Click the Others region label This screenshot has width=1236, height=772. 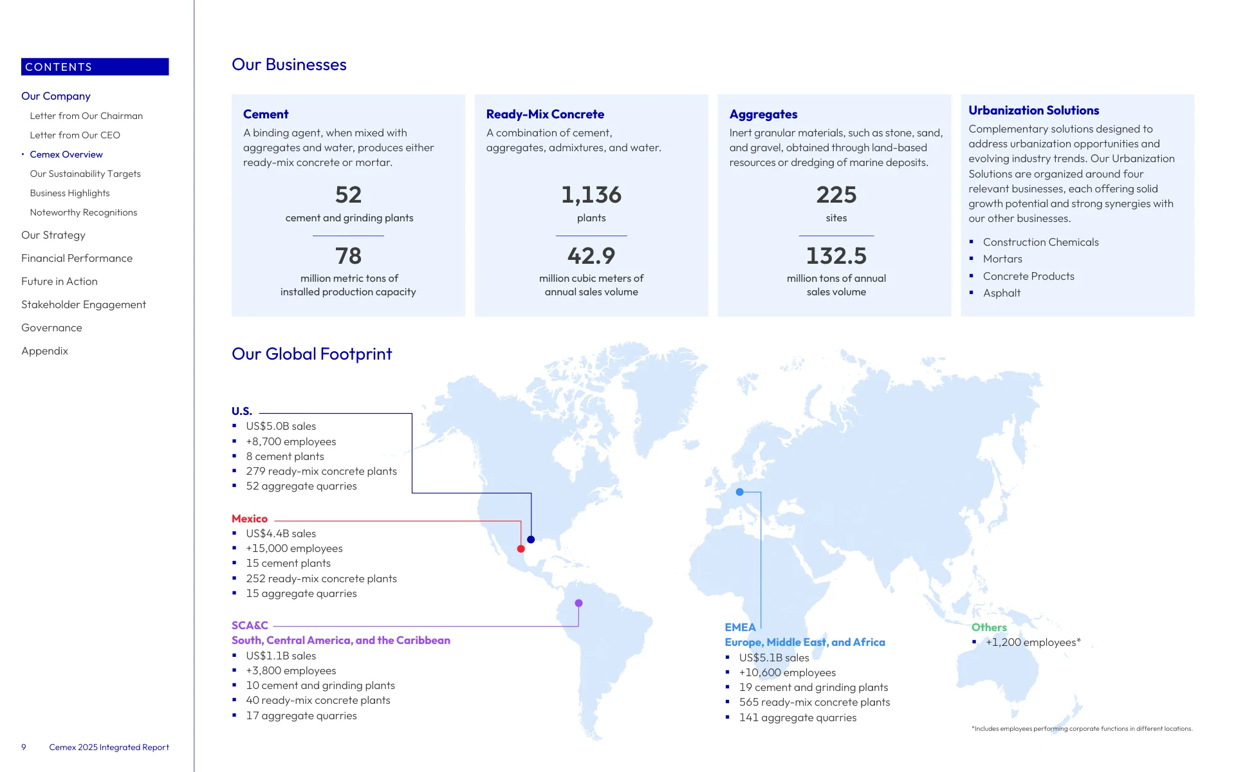989,628
